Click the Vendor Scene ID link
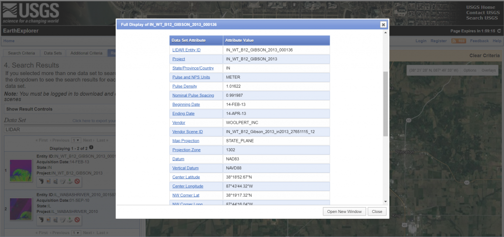 (188, 132)
